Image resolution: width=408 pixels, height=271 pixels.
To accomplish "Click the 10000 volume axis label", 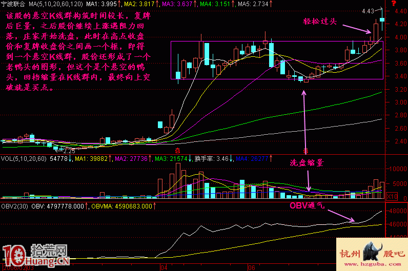I will tap(398, 169).
